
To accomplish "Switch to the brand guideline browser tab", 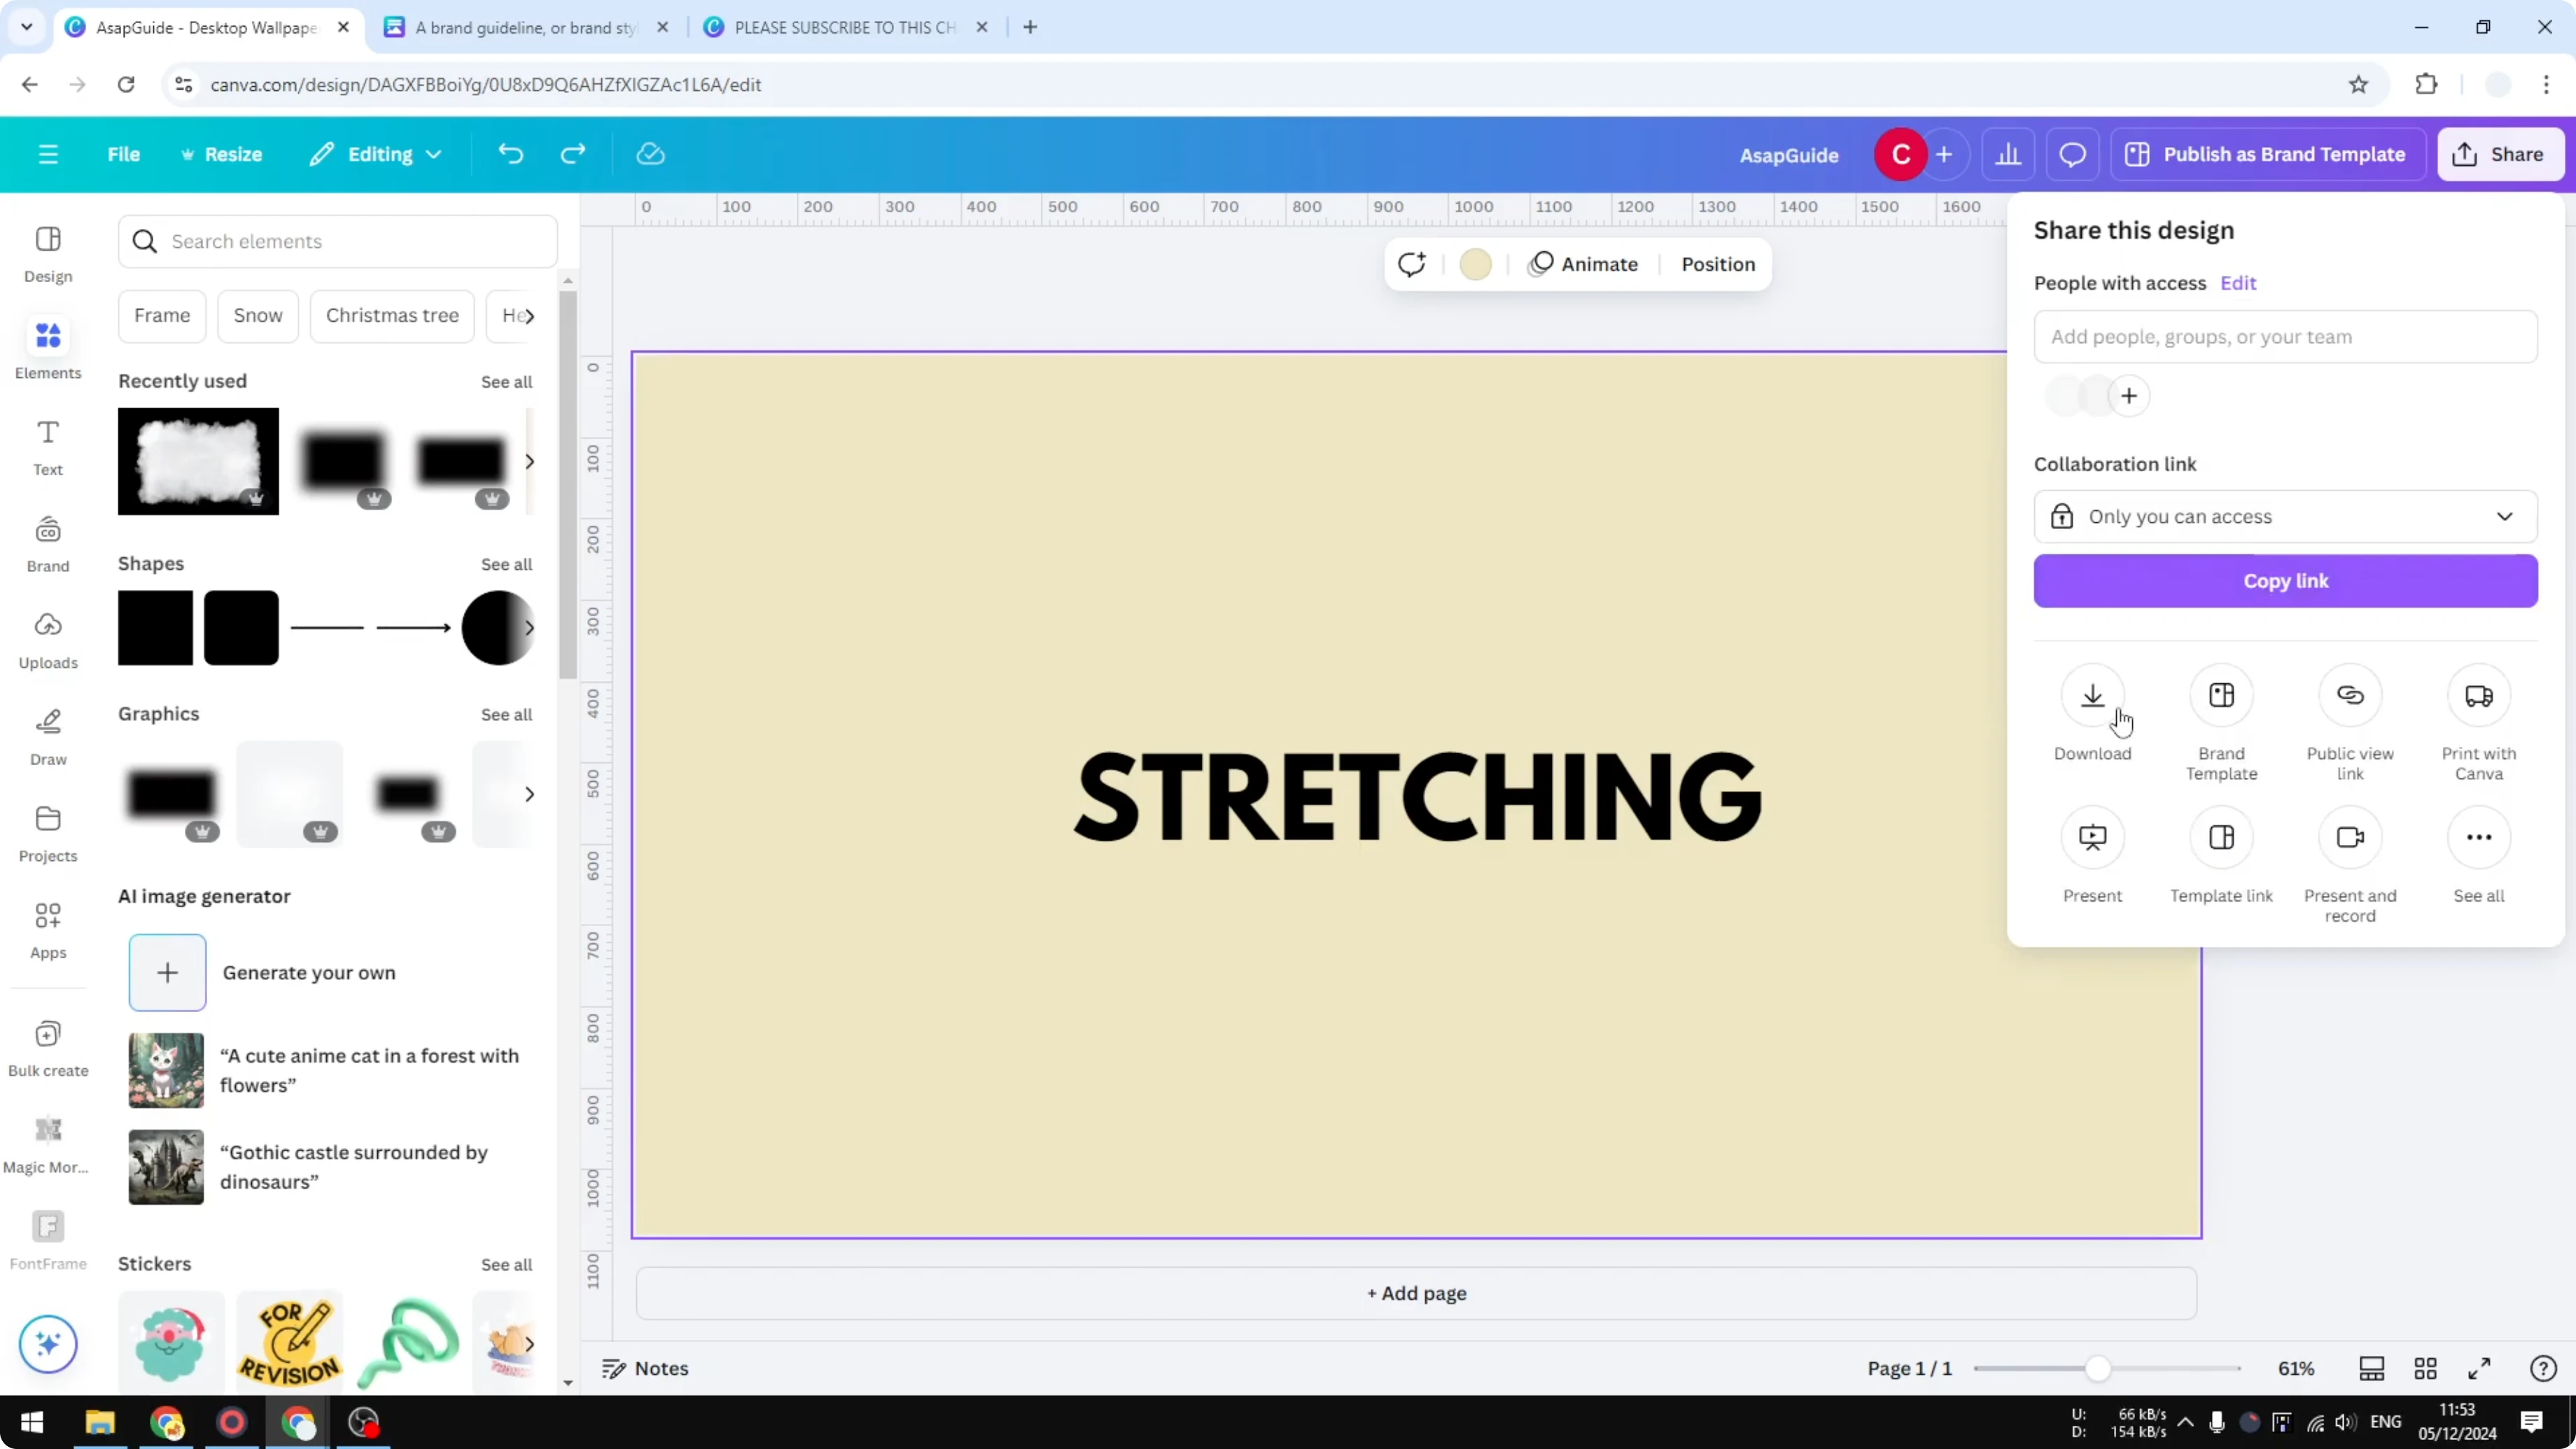I will click(526, 27).
